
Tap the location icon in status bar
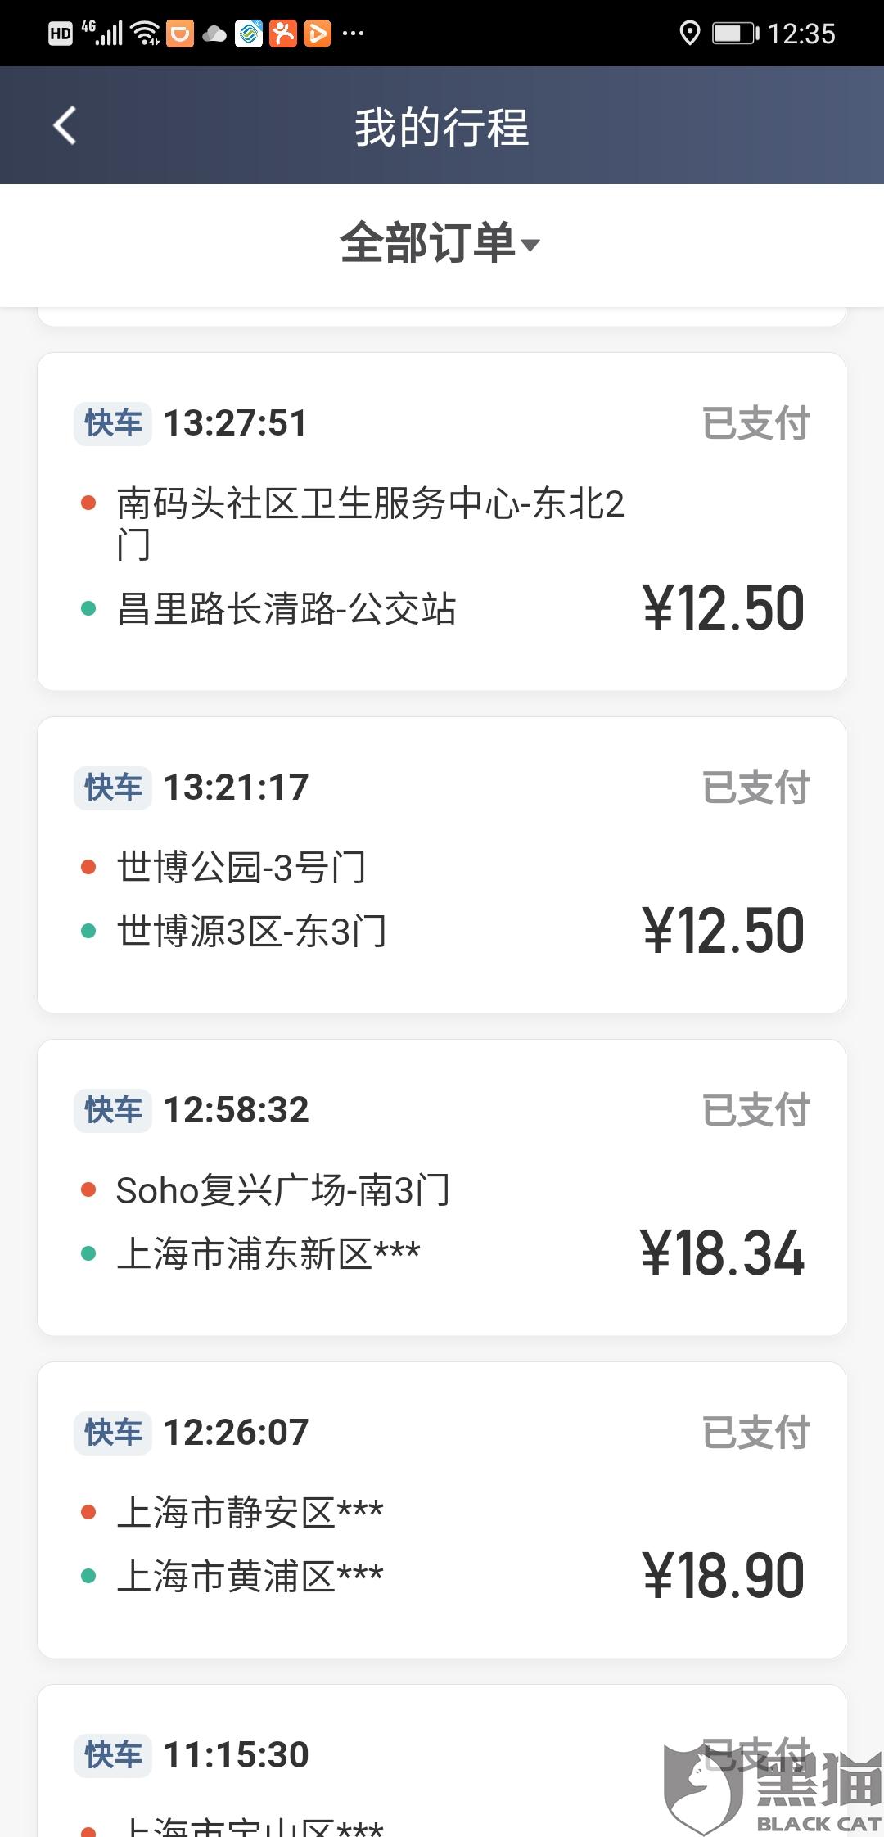pyautogui.click(x=689, y=34)
